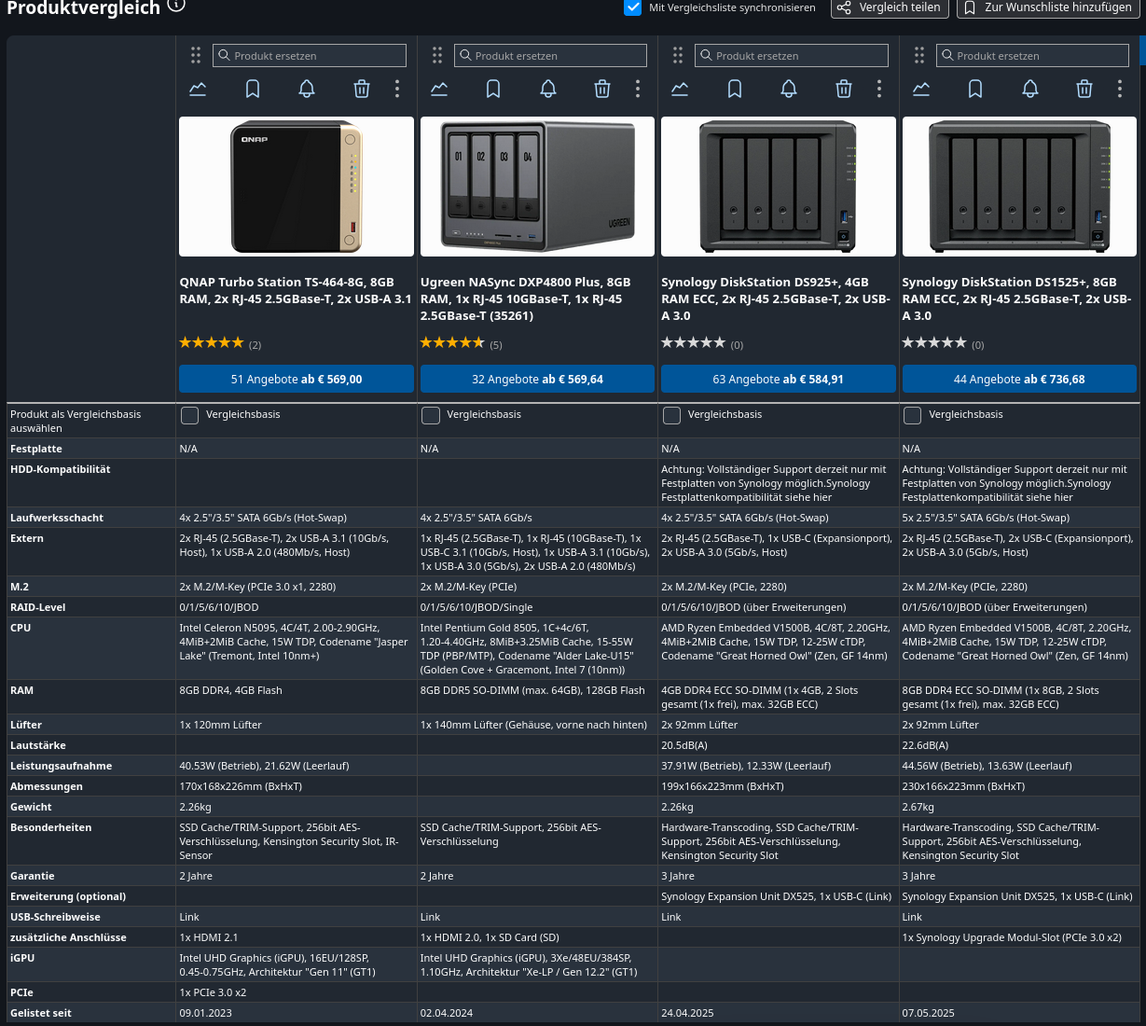This screenshot has height=1026, width=1146.
Task: Open USB-Schreibweise Link in Ugreen column
Action: (x=430, y=917)
